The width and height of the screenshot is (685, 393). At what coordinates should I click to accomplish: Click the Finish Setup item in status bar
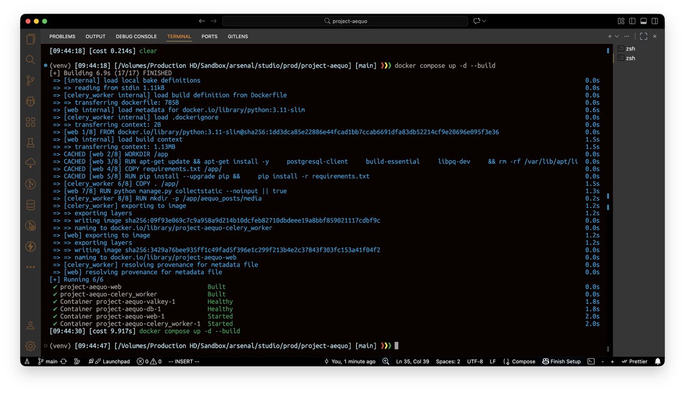[x=561, y=361]
